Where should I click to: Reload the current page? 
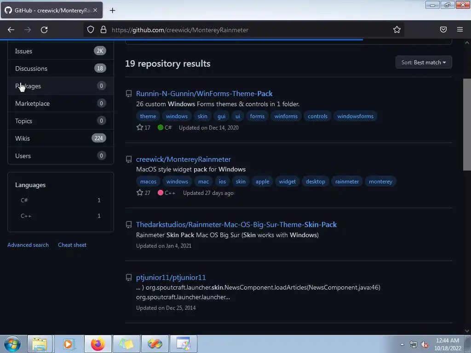click(44, 30)
